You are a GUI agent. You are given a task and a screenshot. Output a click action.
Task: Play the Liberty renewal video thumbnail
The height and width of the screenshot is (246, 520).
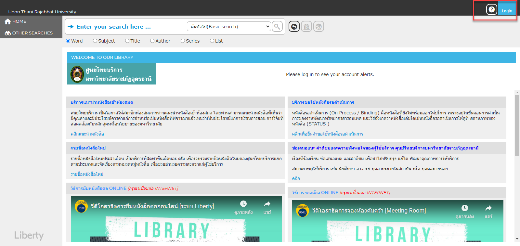tap(176, 219)
